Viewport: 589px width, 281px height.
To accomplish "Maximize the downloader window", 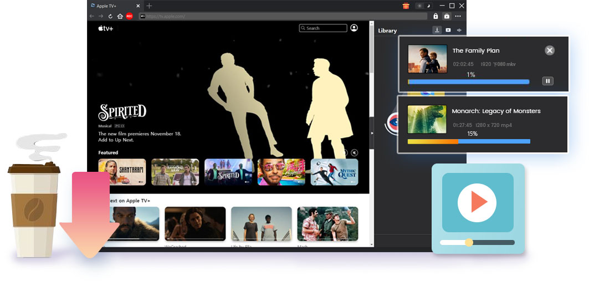I will coord(452,6).
